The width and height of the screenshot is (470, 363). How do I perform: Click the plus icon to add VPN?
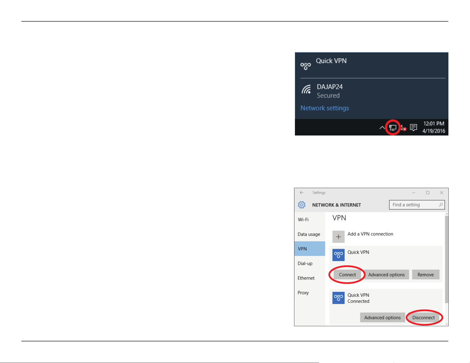point(338,237)
